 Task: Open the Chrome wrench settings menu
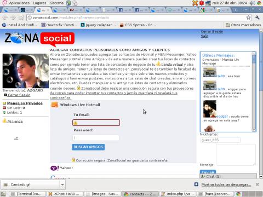[258, 18]
